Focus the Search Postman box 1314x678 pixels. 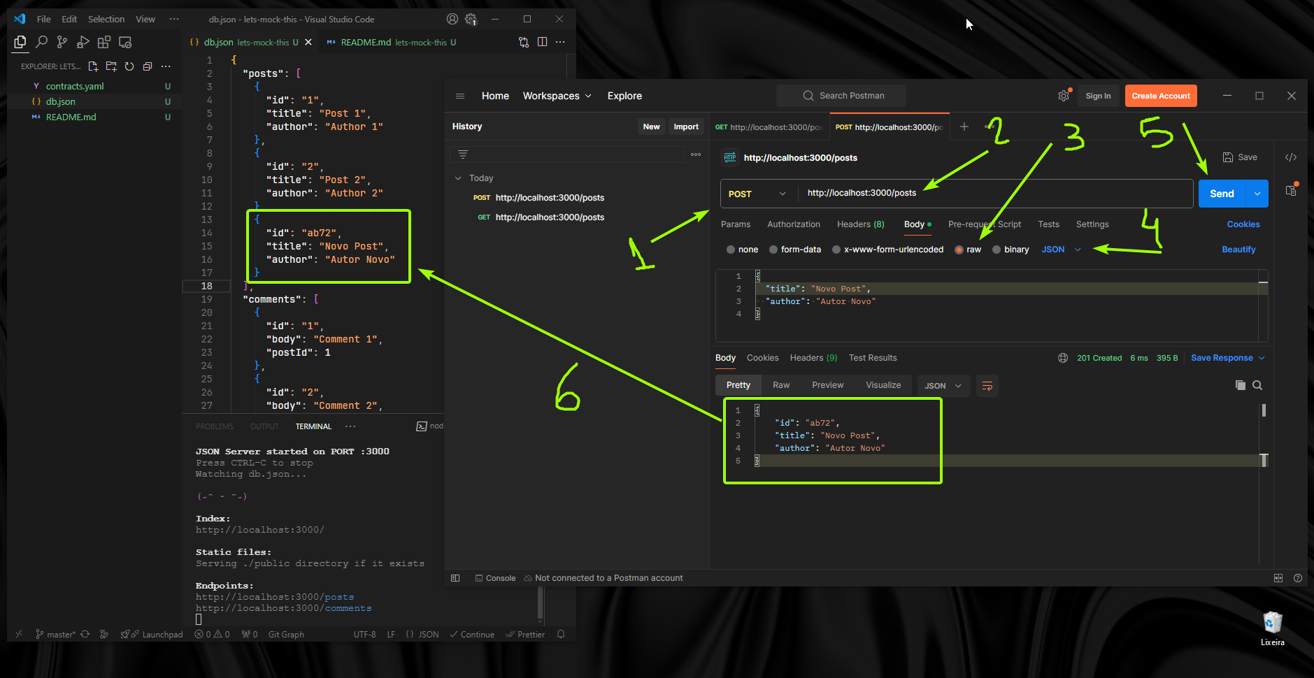(x=841, y=96)
